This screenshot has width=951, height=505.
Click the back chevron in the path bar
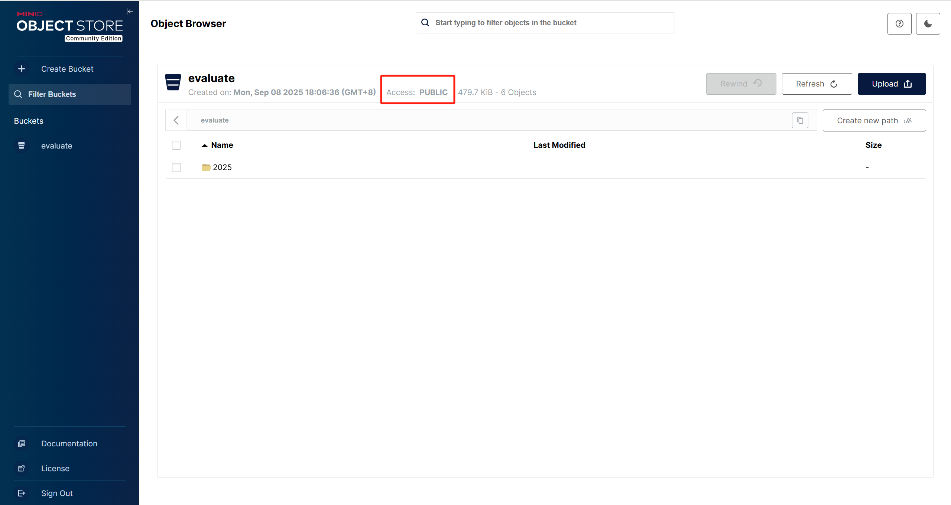pyautogui.click(x=176, y=120)
